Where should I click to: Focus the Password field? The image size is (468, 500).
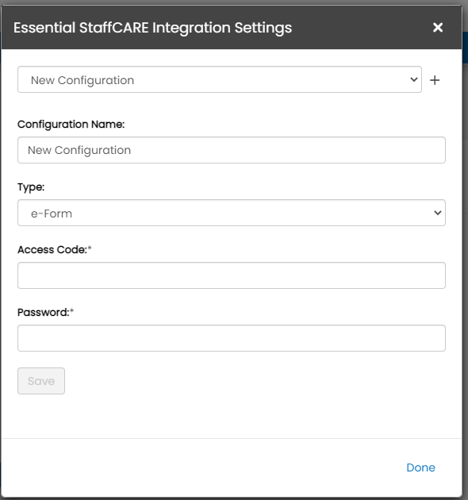tap(232, 338)
